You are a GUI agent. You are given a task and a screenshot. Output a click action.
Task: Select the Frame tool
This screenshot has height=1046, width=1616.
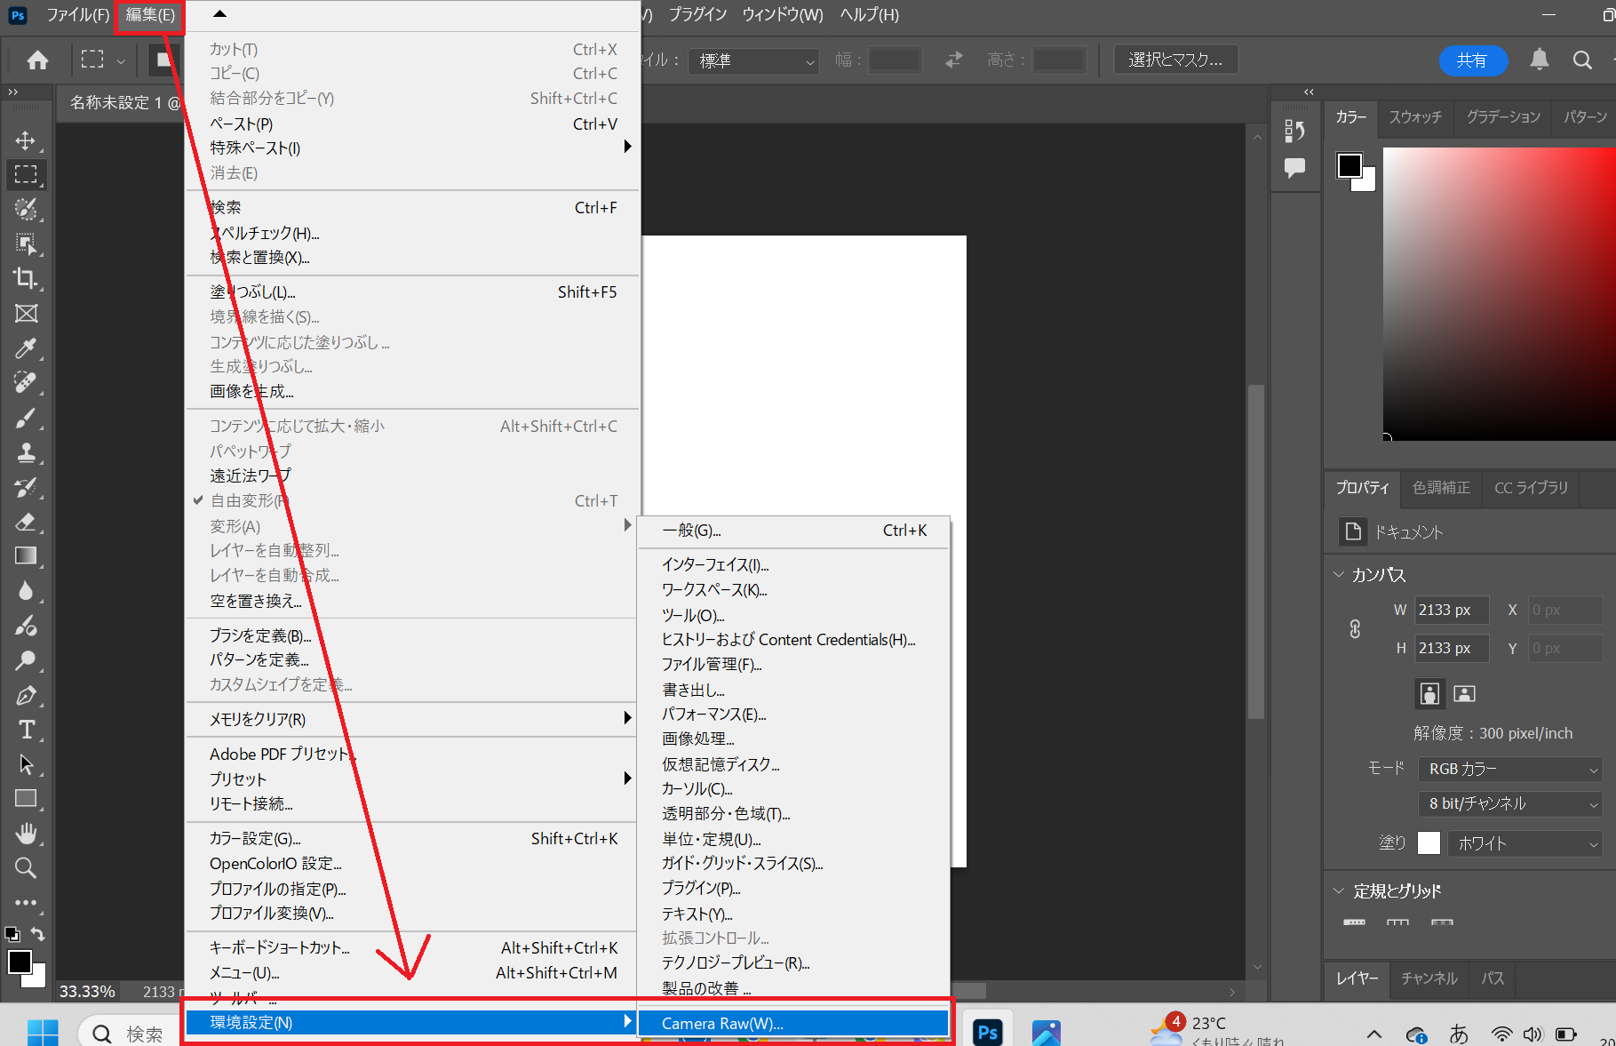pyautogui.click(x=26, y=313)
